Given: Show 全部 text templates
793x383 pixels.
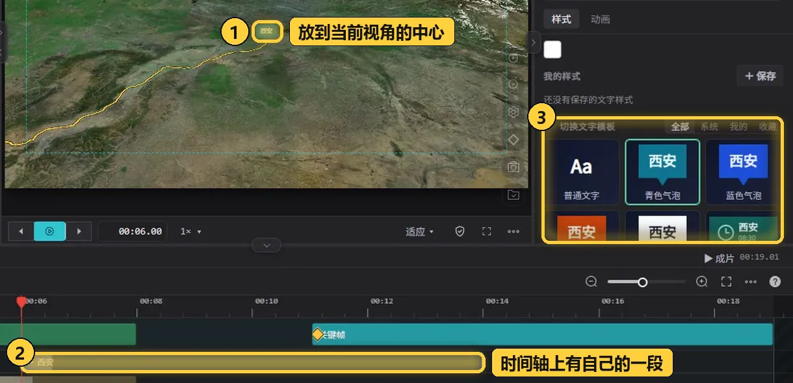Looking at the screenshot, I should 680,127.
